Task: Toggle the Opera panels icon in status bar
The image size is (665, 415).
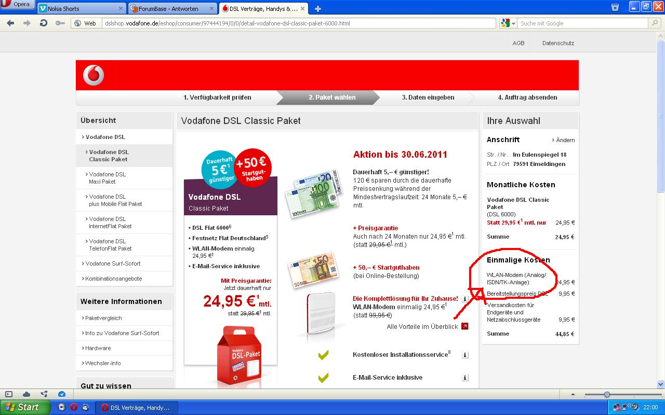Action: [9, 394]
